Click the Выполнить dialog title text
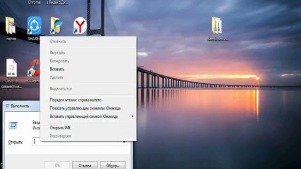 click(20, 106)
